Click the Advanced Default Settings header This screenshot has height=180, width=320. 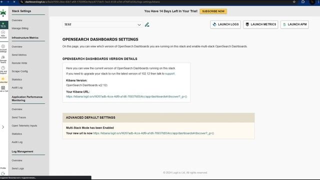[158, 118]
